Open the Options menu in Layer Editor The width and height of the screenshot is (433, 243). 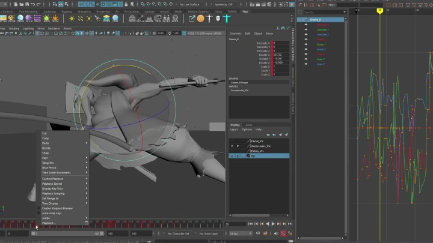coord(247,130)
